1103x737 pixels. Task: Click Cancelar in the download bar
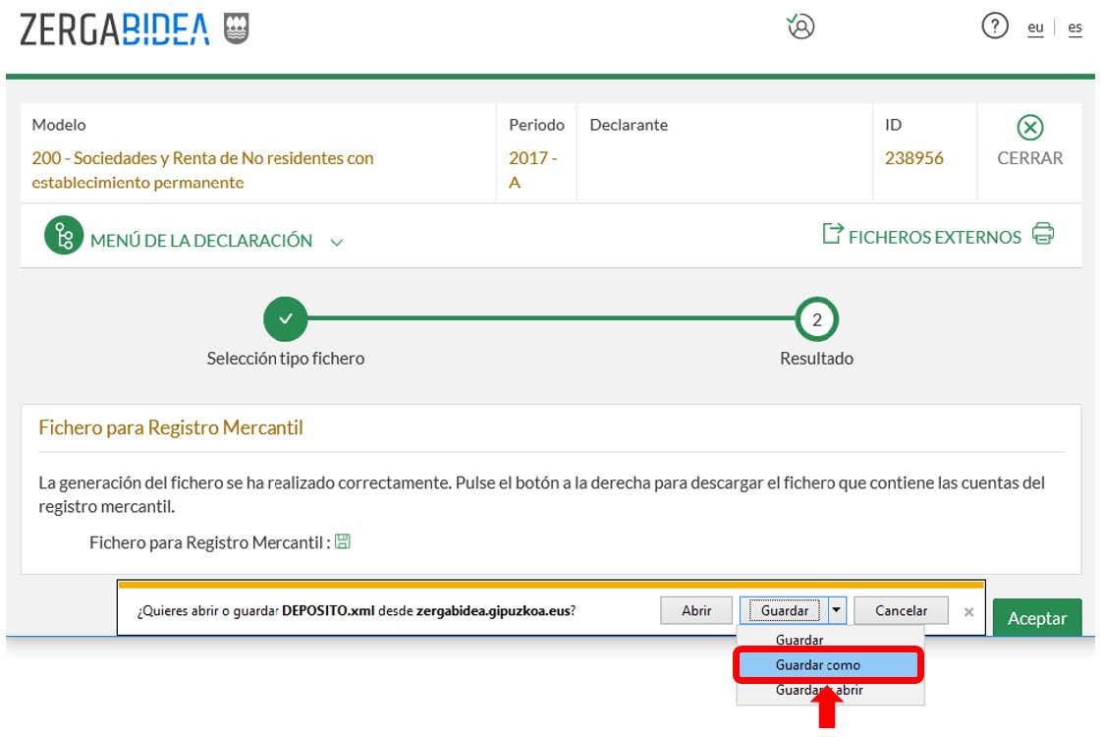(901, 610)
